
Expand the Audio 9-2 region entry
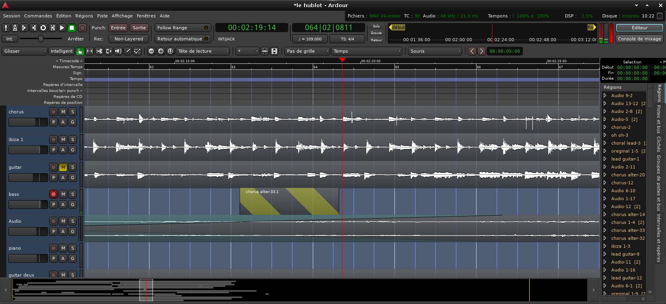pyautogui.click(x=605, y=96)
